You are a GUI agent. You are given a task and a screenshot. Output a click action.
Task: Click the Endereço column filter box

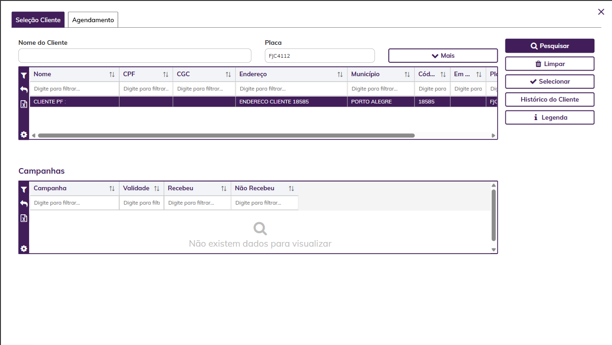point(291,89)
